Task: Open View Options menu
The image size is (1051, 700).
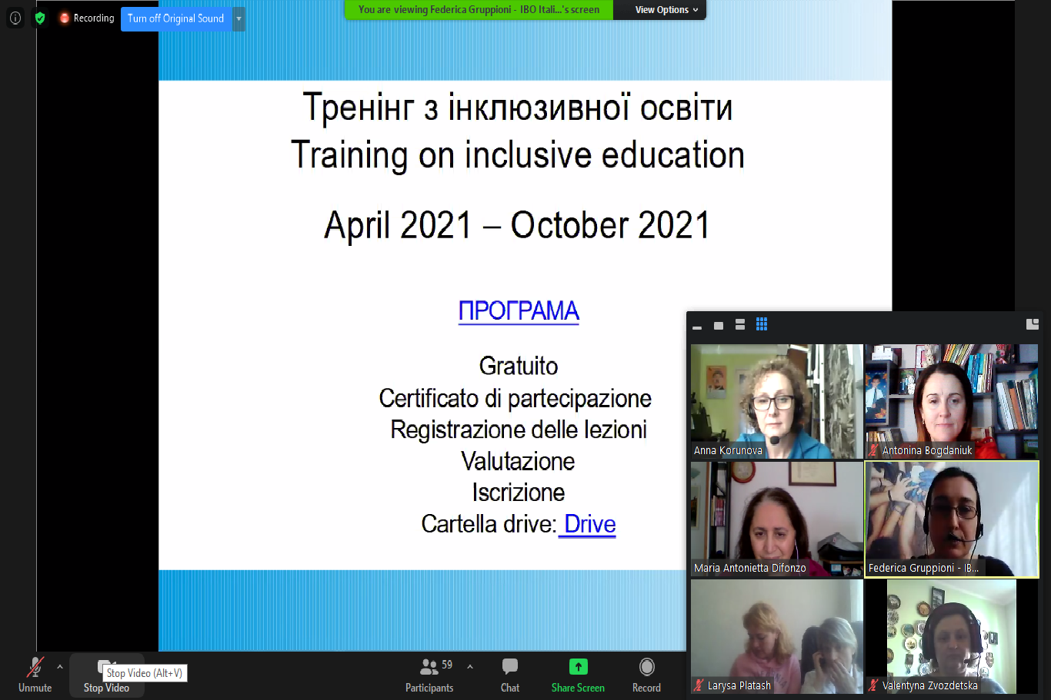Action: coord(666,10)
